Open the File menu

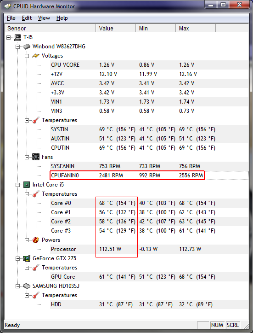pos(11,18)
